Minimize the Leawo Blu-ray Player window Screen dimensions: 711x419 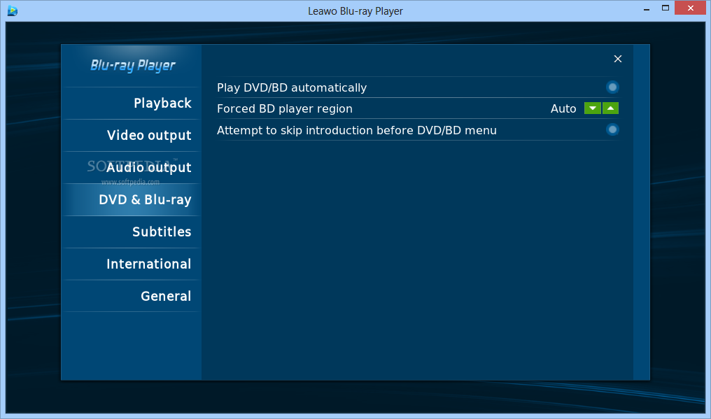click(x=647, y=9)
